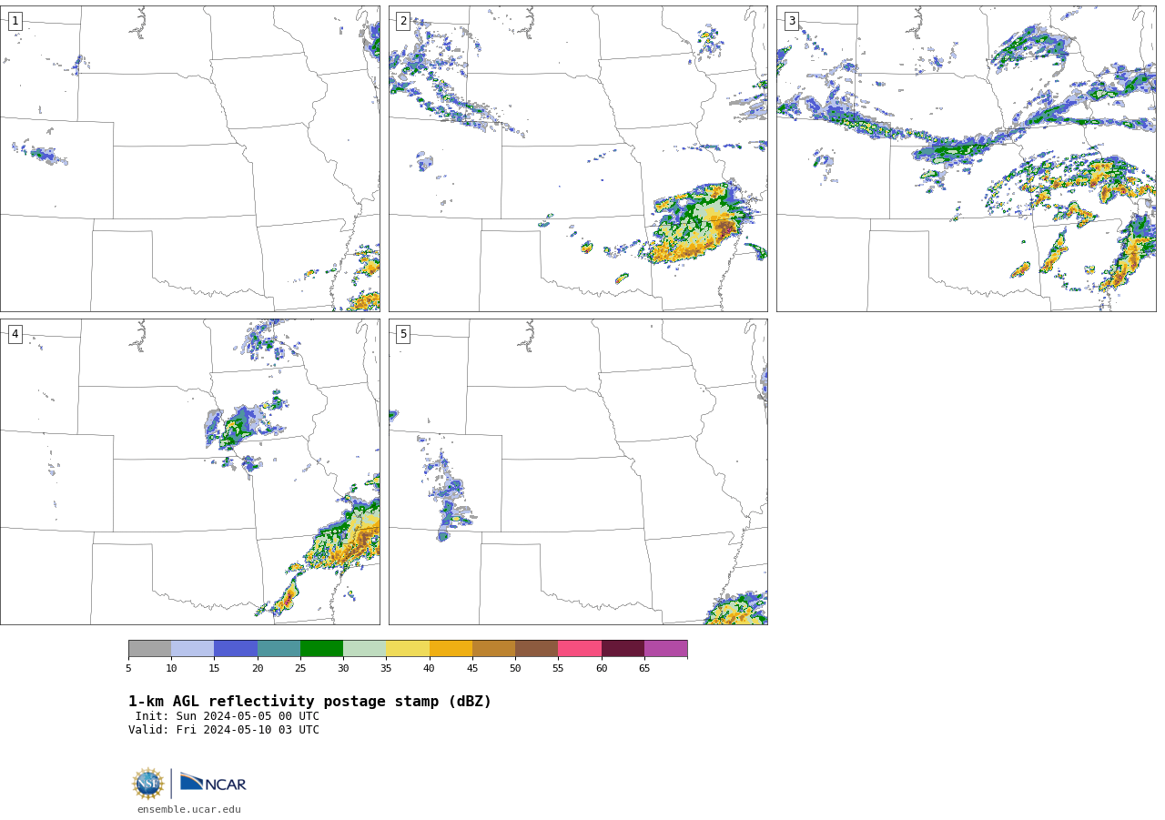This screenshot has height=820, width=1165.
Task: Click the colorbar tick label 20
Action: click(258, 669)
